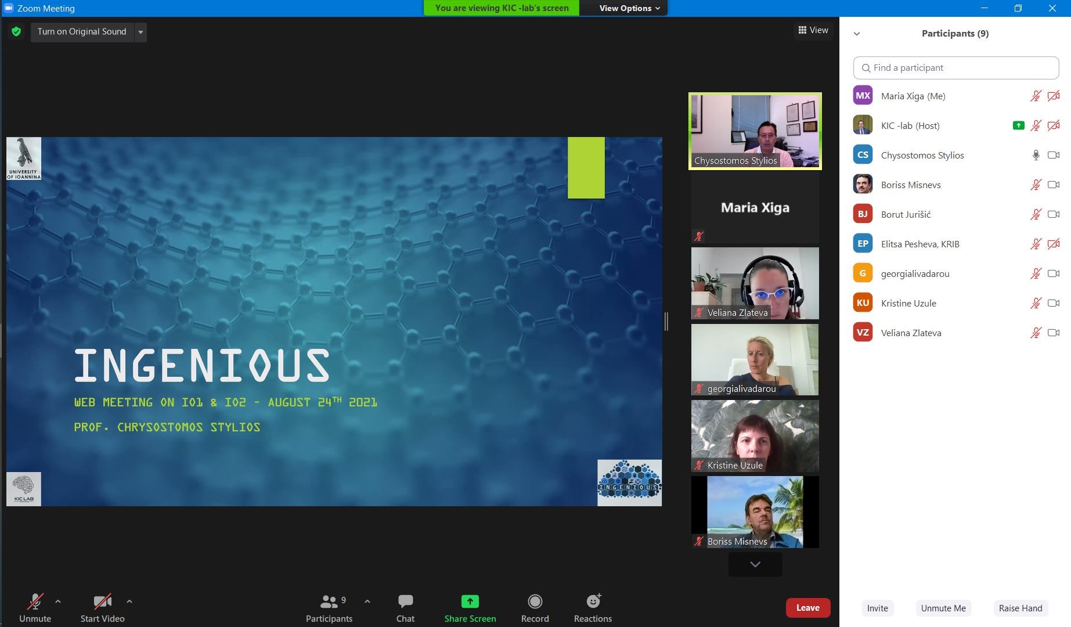Select Boriss Misnevs in the participant list
The width and height of the screenshot is (1071, 627).
pos(956,185)
